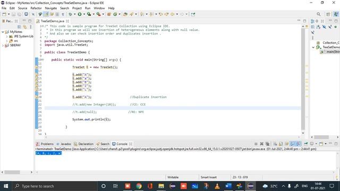Open the File menu

(4, 8)
